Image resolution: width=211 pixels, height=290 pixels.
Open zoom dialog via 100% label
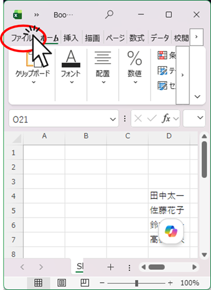(190, 283)
